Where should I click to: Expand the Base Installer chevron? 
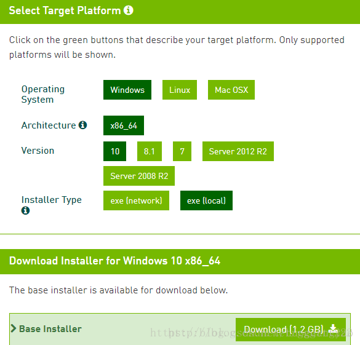tap(14, 328)
